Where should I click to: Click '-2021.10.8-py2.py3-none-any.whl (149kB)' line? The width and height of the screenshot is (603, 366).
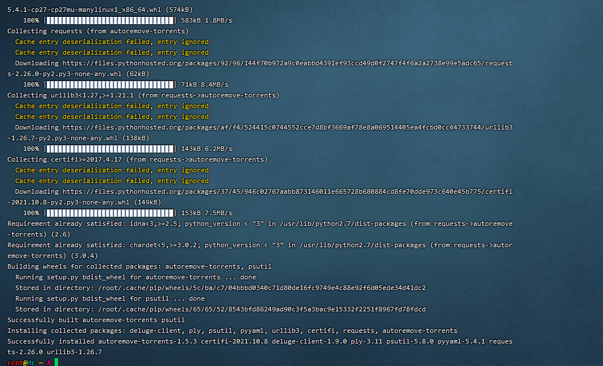(84, 202)
